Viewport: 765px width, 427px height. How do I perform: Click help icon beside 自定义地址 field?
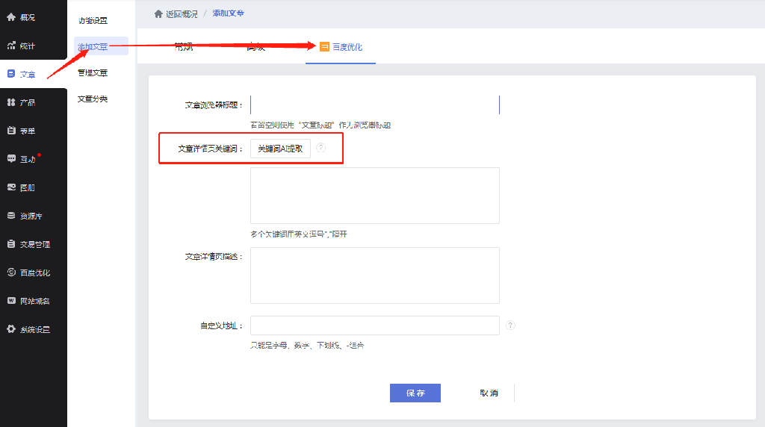click(510, 325)
